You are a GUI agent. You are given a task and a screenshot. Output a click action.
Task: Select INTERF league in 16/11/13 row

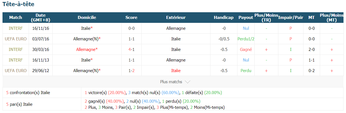[x=16, y=60]
